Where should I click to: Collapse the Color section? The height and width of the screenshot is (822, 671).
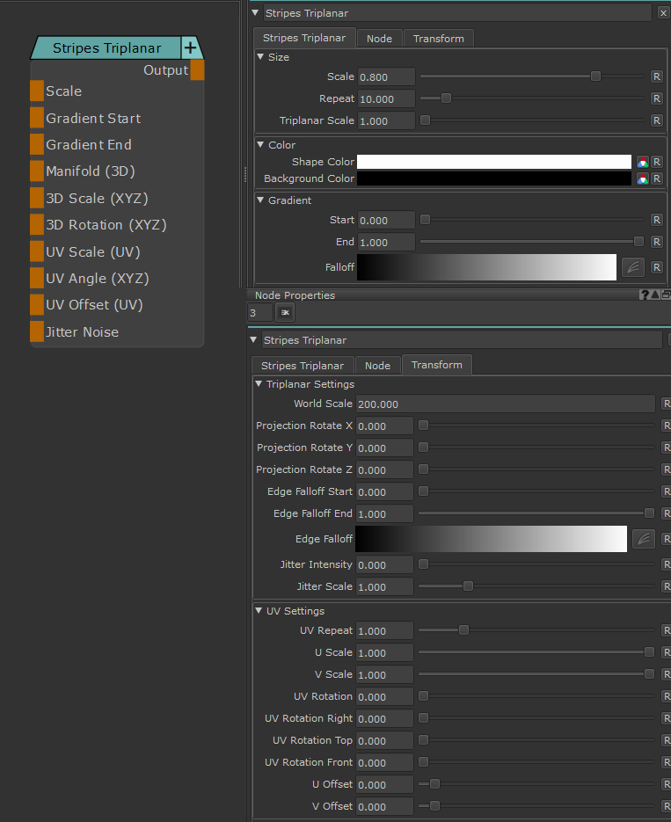click(260, 145)
